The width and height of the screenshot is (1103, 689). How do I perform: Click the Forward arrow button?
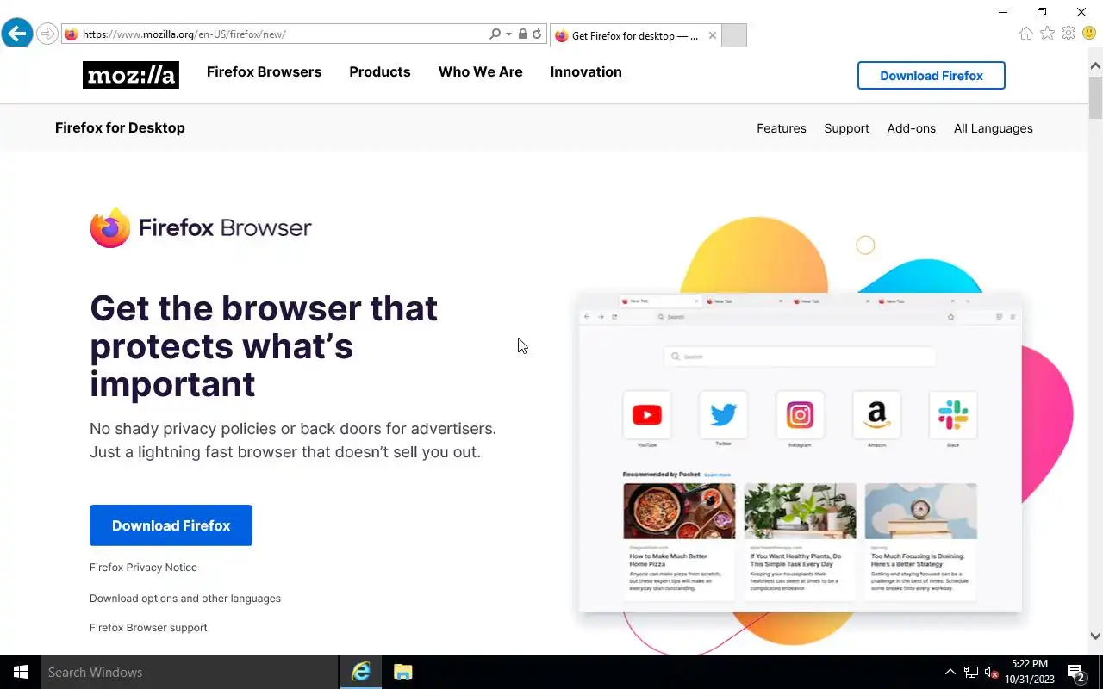47,34
